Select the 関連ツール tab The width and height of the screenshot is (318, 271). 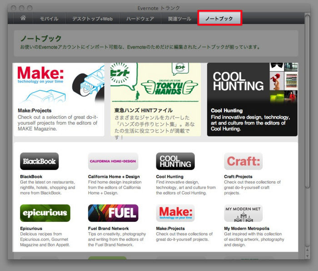click(x=180, y=19)
